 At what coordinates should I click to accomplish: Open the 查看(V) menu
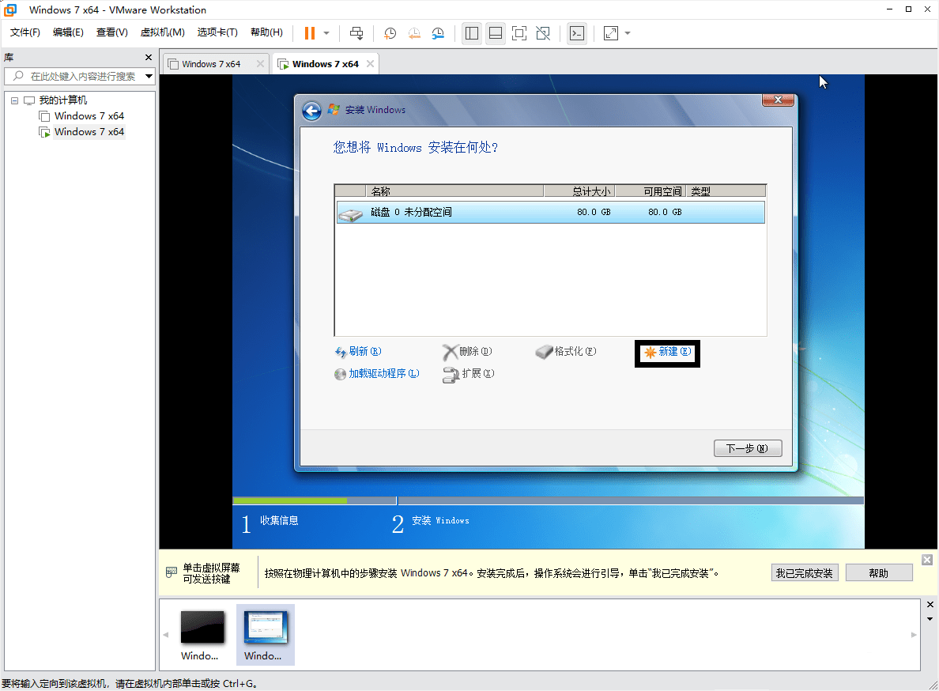[x=112, y=32]
